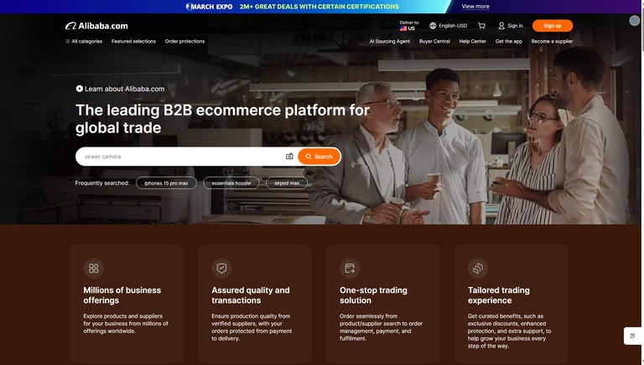The height and width of the screenshot is (365, 644).
Task: Click the round icon in top right corner
Action: pyautogui.click(x=635, y=20)
